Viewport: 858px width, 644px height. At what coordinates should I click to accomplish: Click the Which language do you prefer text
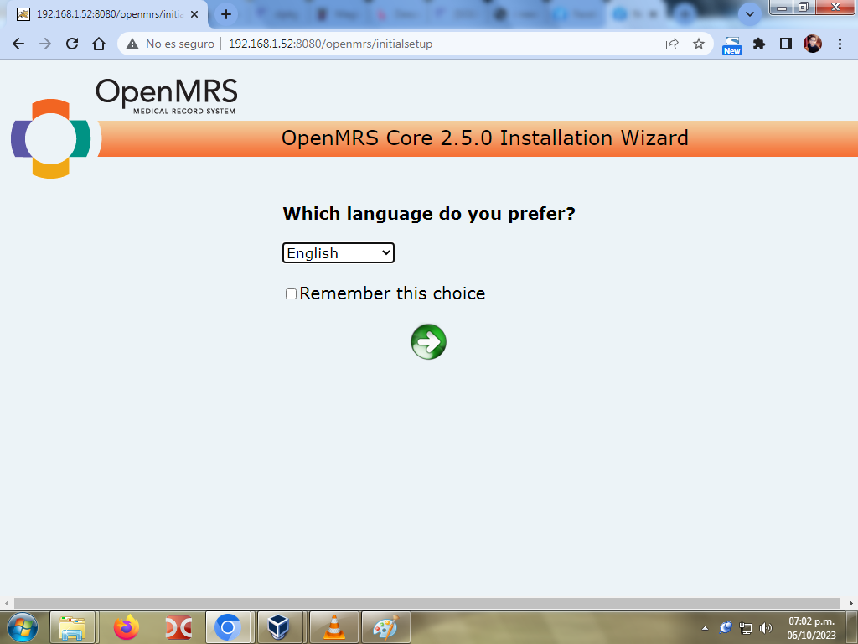[429, 213]
